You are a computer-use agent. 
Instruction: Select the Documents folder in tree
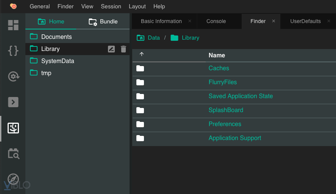point(56,37)
